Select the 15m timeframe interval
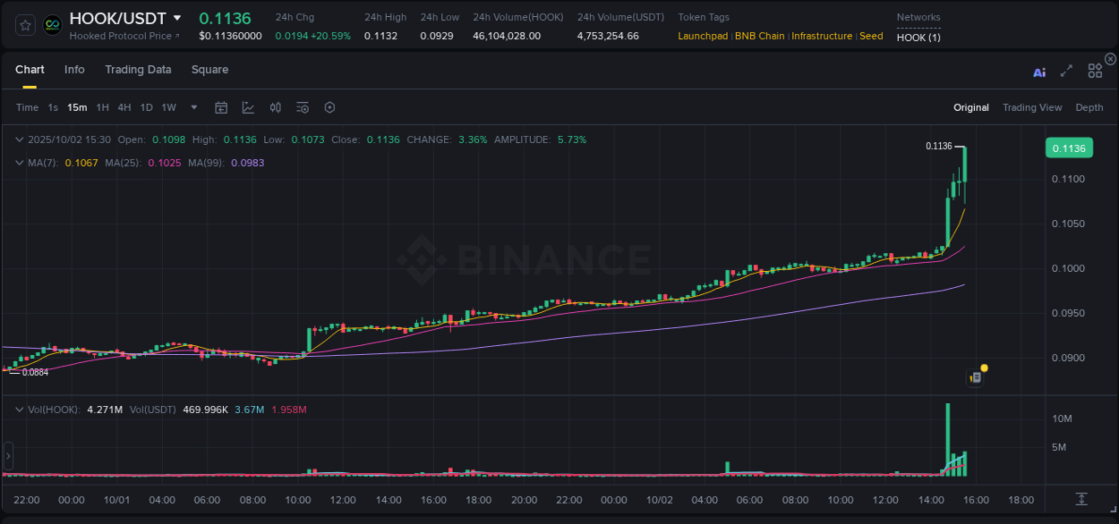Viewport: 1119px width, 524px height. tap(77, 106)
